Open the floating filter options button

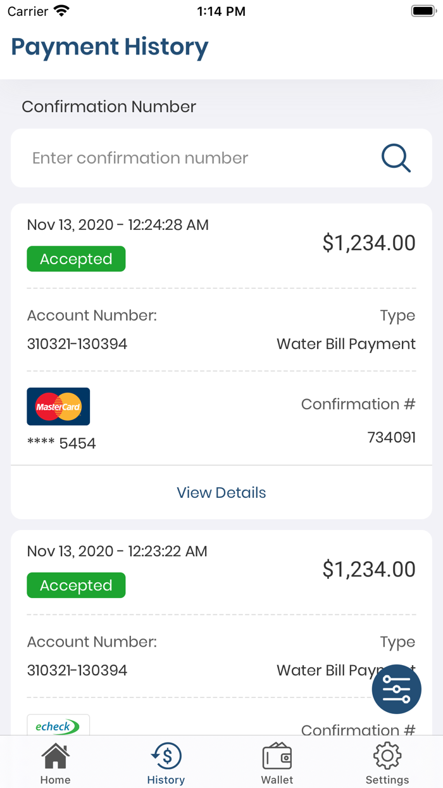click(396, 689)
